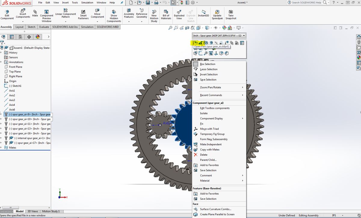Viewport: 361px width, 218px height.
Task: Open the Tools menu
Action: click(75, 2)
